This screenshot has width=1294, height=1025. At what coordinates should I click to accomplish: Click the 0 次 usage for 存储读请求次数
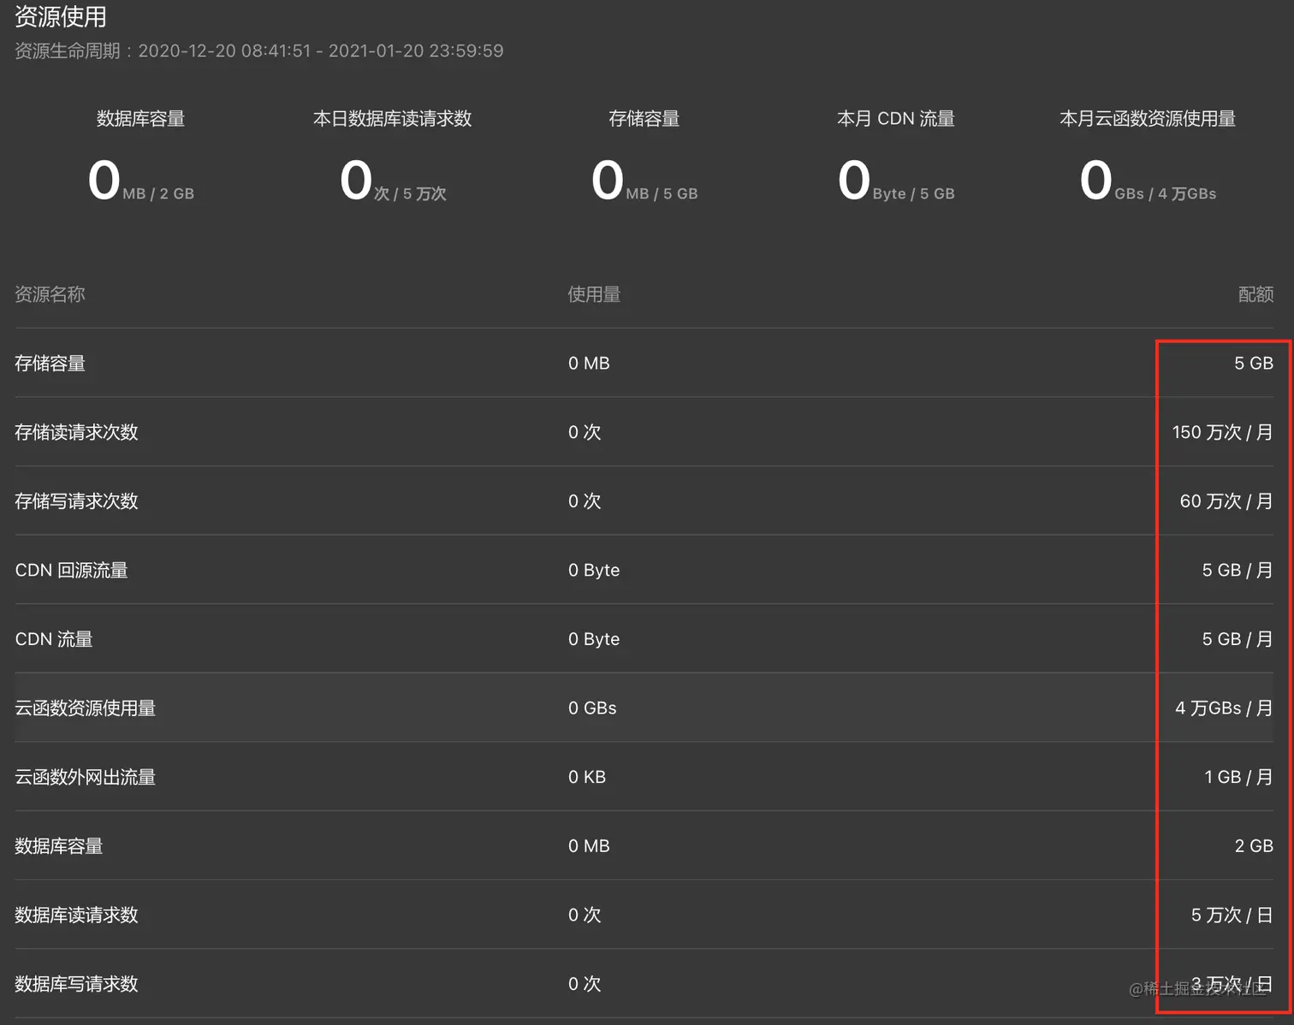(585, 432)
